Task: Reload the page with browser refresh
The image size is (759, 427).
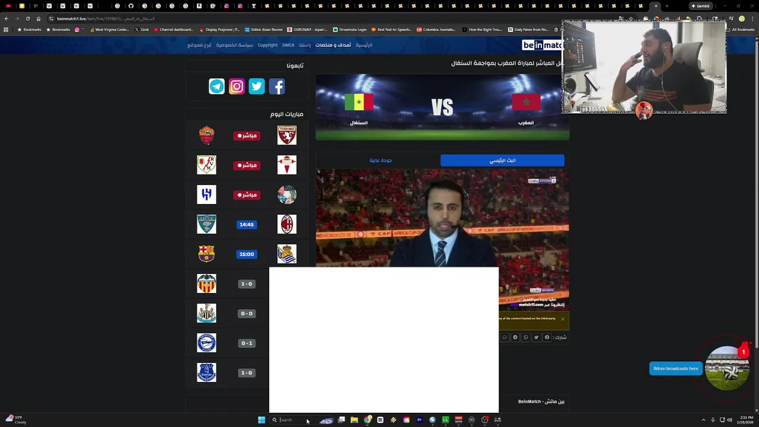Action: [x=27, y=18]
